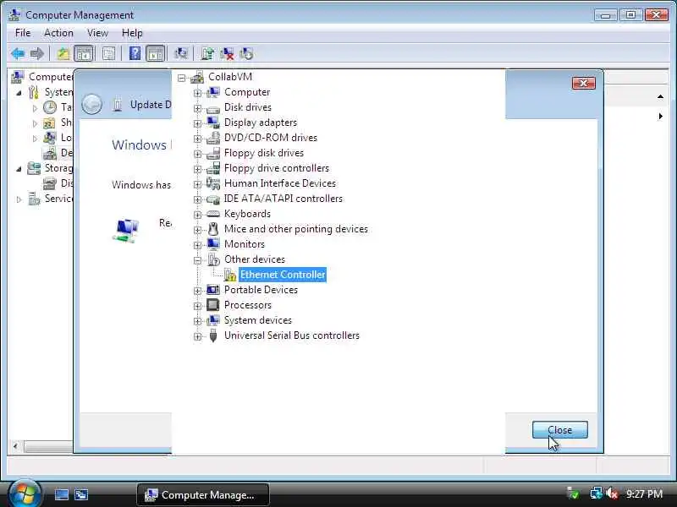Viewport: 677px width, 507px height.
Task: Select Storage node in console tree
Action: click(58, 168)
